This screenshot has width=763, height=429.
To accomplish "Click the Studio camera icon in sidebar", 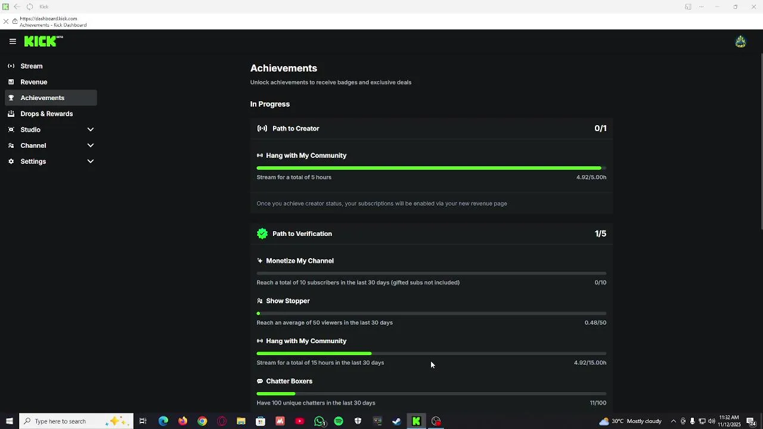I will (11, 129).
